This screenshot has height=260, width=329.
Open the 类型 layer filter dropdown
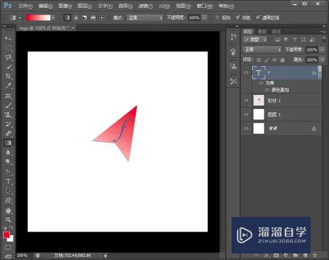[x=255, y=40]
